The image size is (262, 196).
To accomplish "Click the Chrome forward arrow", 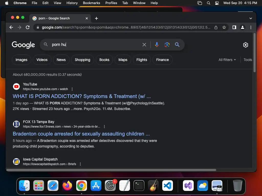I will tap(19, 27).
